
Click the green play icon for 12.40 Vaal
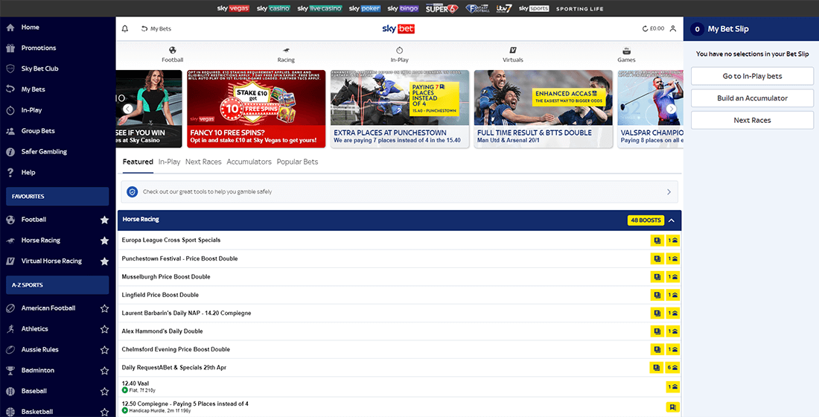tap(125, 390)
